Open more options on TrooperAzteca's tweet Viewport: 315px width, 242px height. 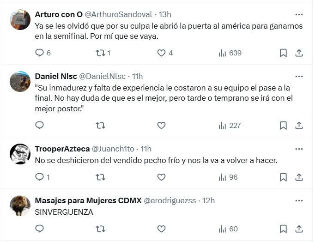tap(299, 149)
